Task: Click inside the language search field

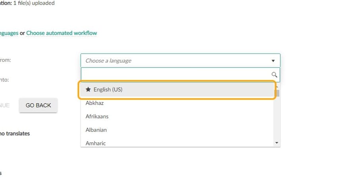Action: [x=175, y=74]
